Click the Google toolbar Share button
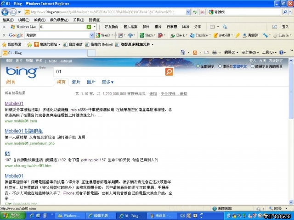Viewport: 294px width, 220px height. pos(147,35)
